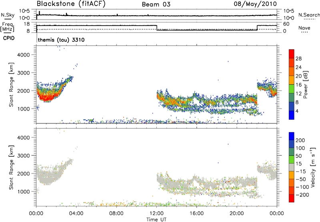Select the 'Blackstone (fitACF)' title text
Image resolution: width=320 pixels, height=222 pixels.
71,4
